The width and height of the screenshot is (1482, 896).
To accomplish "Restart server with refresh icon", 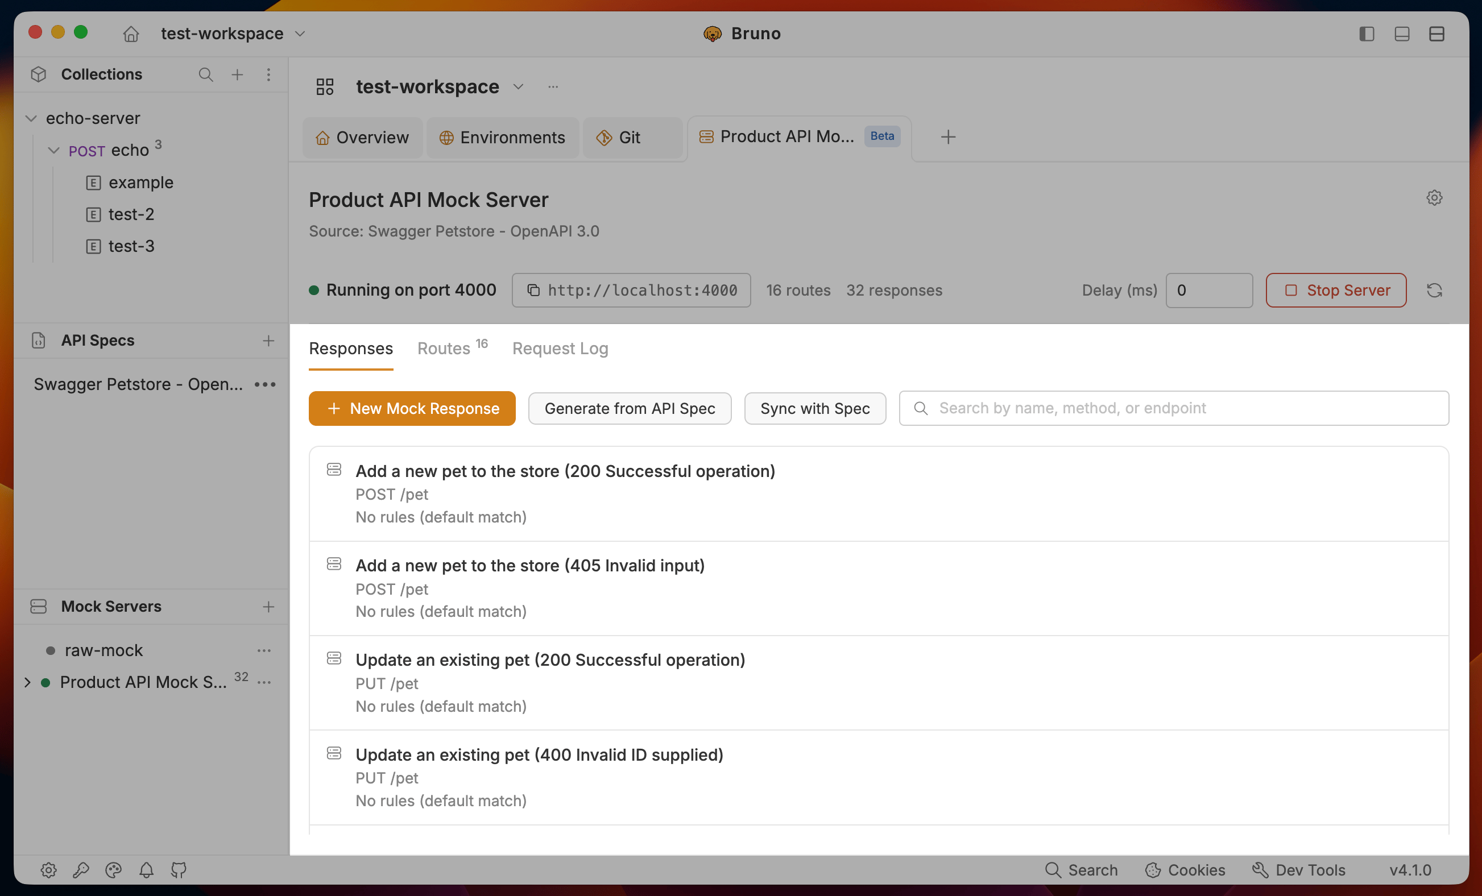I will [x=1434, y=291].
